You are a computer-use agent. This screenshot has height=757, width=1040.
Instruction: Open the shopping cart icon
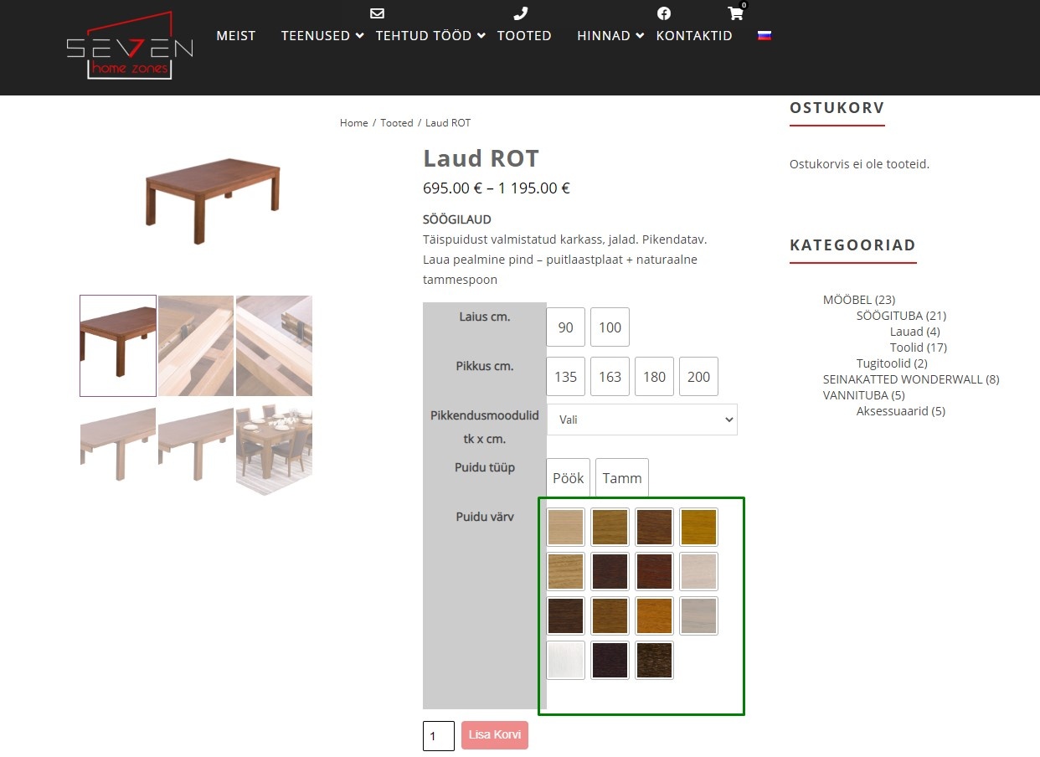click(x=736, y=13)
